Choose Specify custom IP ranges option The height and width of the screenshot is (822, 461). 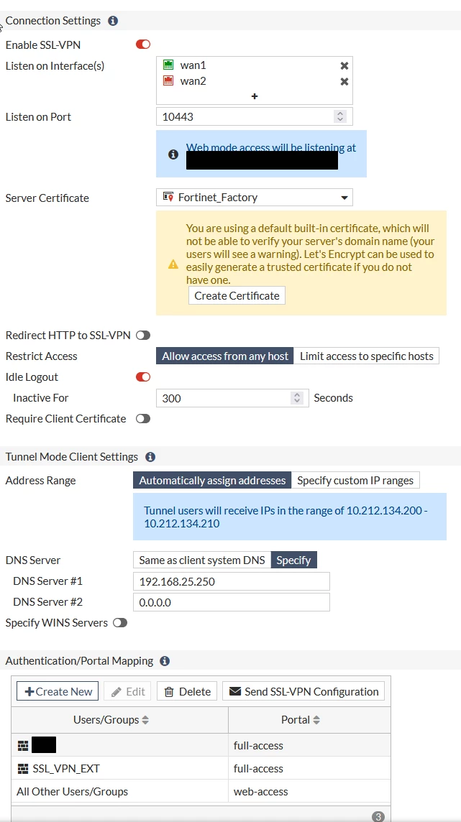coord(355,480)
